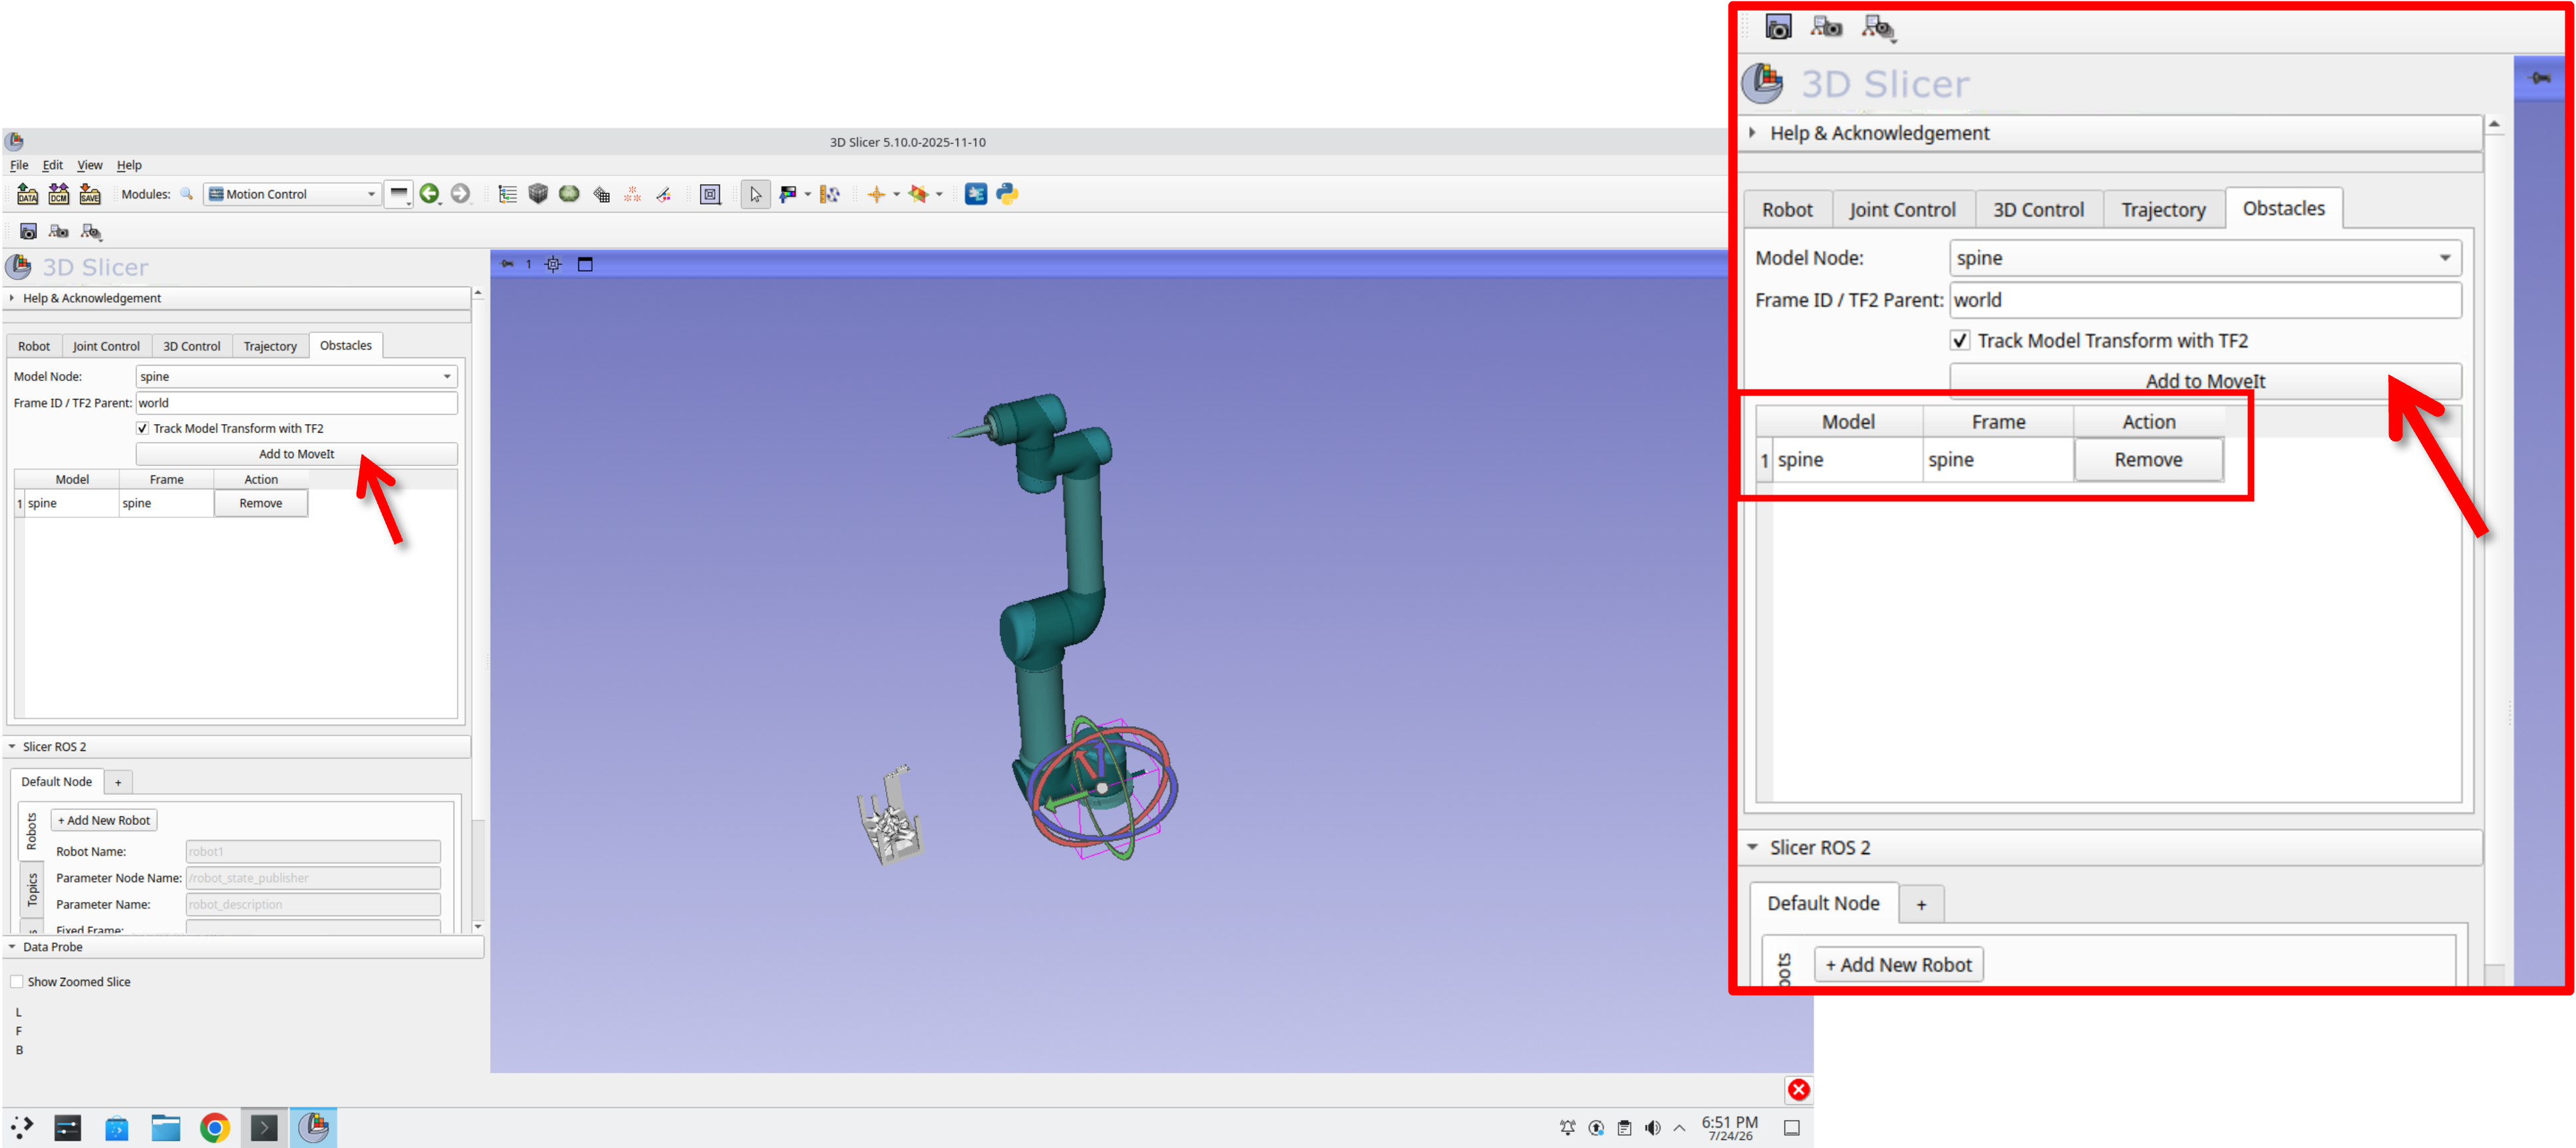Open restore scene view icon in main toolbar
Image resolution: width=2576 pixels, height=1148 pixels.
[x=91, y=232]
